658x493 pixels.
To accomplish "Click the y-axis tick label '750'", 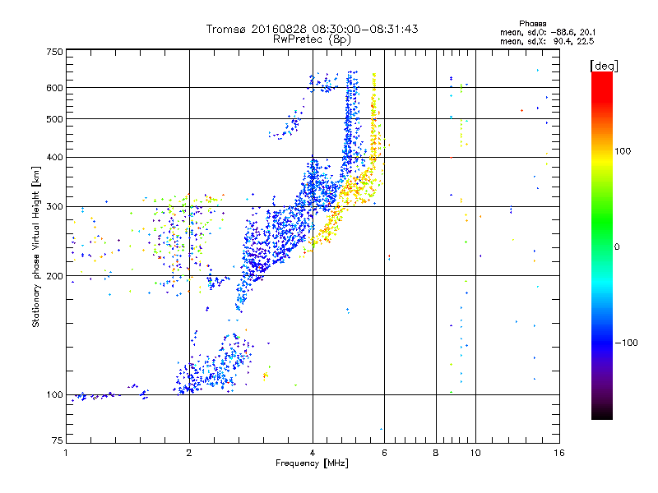I will [x=54, y=52].
